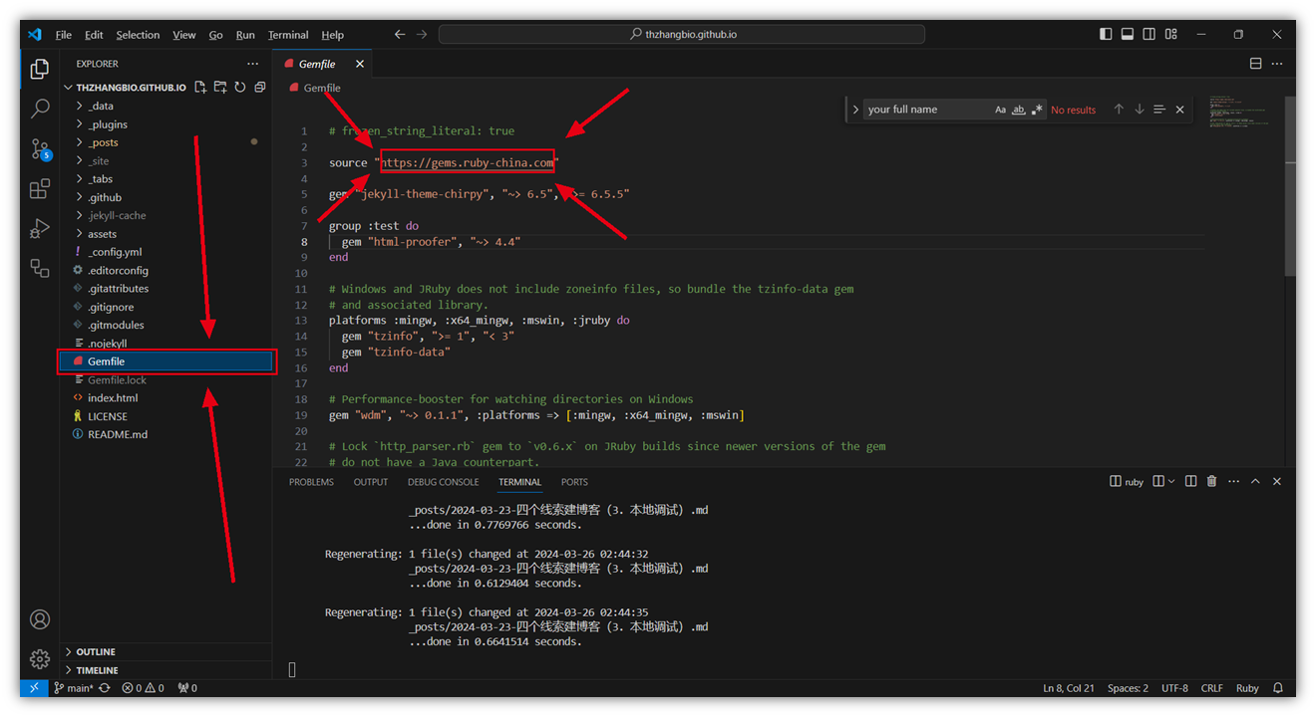Expand the _tabs folder

166,179
